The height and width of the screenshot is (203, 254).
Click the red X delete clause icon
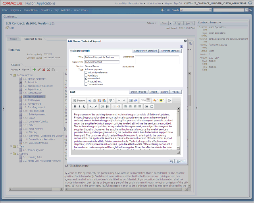[44, 70]
